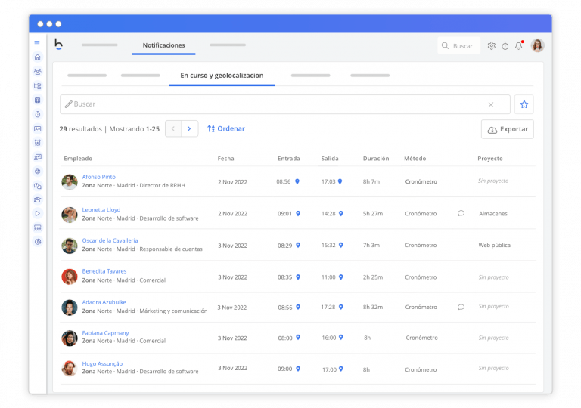Click the settings gear in top bar
The width and height of the screenshot is (581, 408).
coord(491,46)
